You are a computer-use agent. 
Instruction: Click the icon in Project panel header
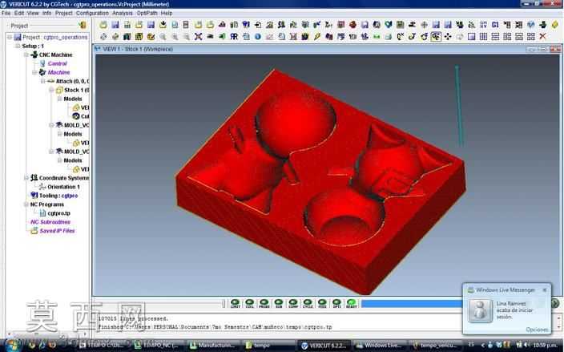pos(83,25)
